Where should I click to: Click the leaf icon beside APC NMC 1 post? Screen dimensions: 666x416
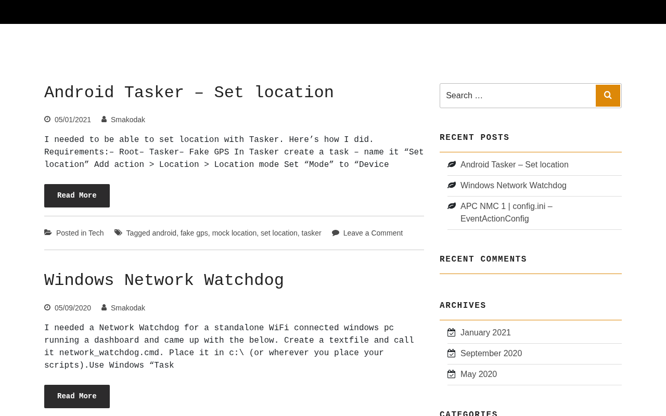pyautogui.click(x=452, y=206)
